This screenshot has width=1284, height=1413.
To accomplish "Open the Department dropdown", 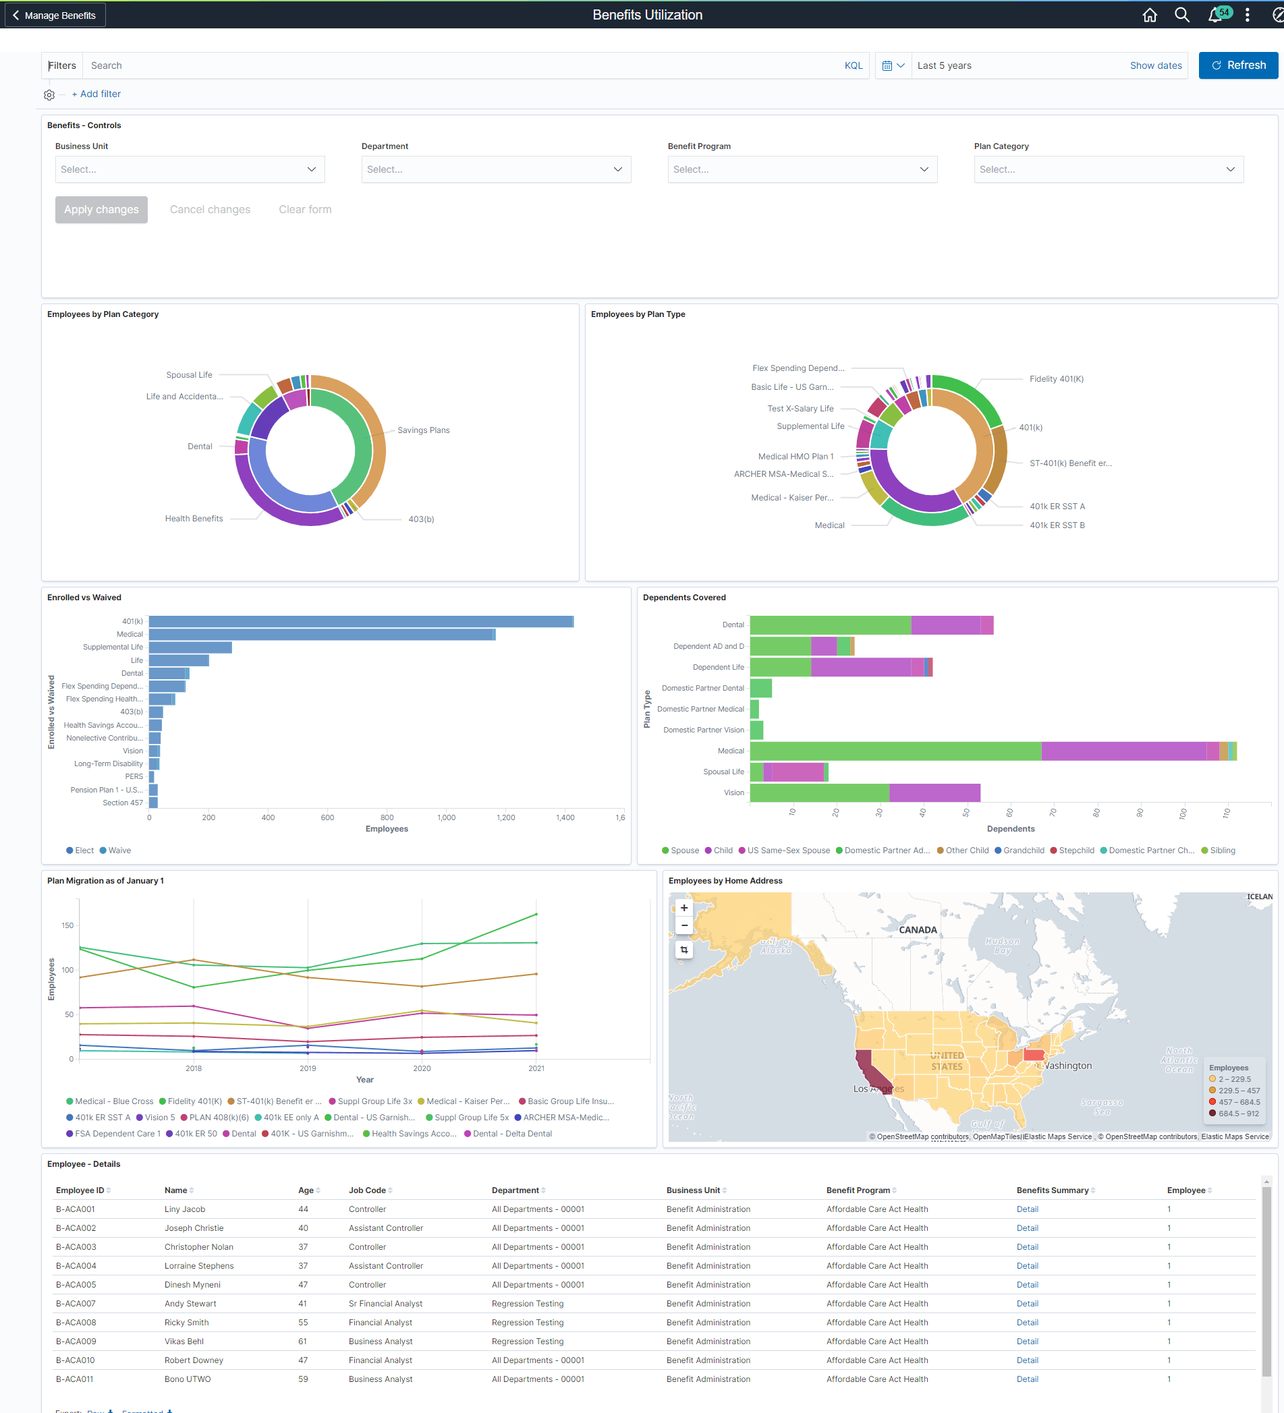I will point(496,169).
